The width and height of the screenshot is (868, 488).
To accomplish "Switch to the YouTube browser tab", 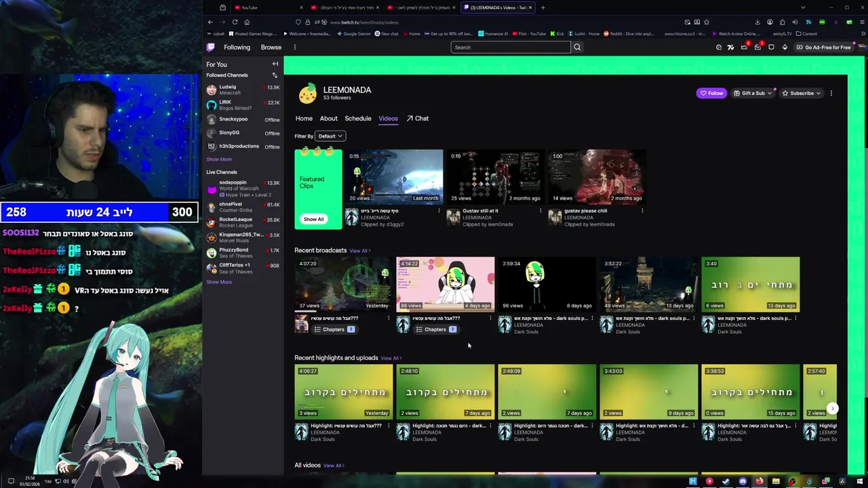I will pyautogui.click(x=268, y=7).
